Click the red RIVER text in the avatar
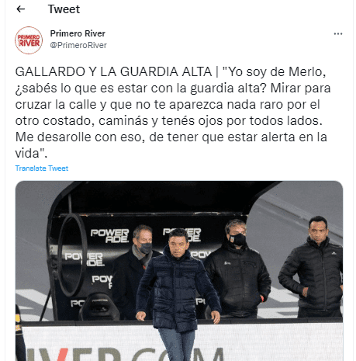Viewport: 356px width, 361px height. click(x=29, y=43)
